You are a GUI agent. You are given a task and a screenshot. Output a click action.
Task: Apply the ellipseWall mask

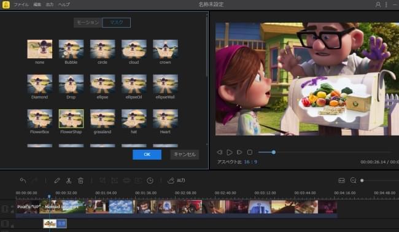click(x=165, y=84)
